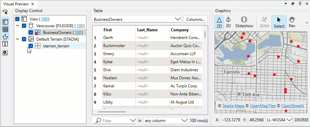Switch to 3D view mode

[x=228, y=22]
